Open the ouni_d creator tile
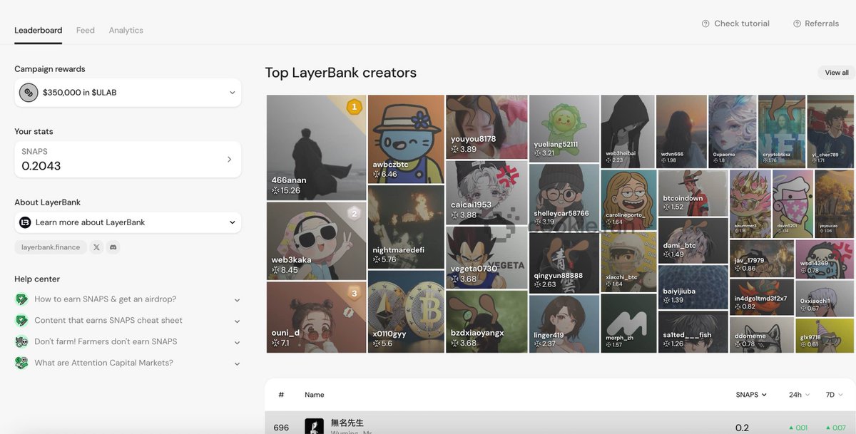 tap(316, 317)
